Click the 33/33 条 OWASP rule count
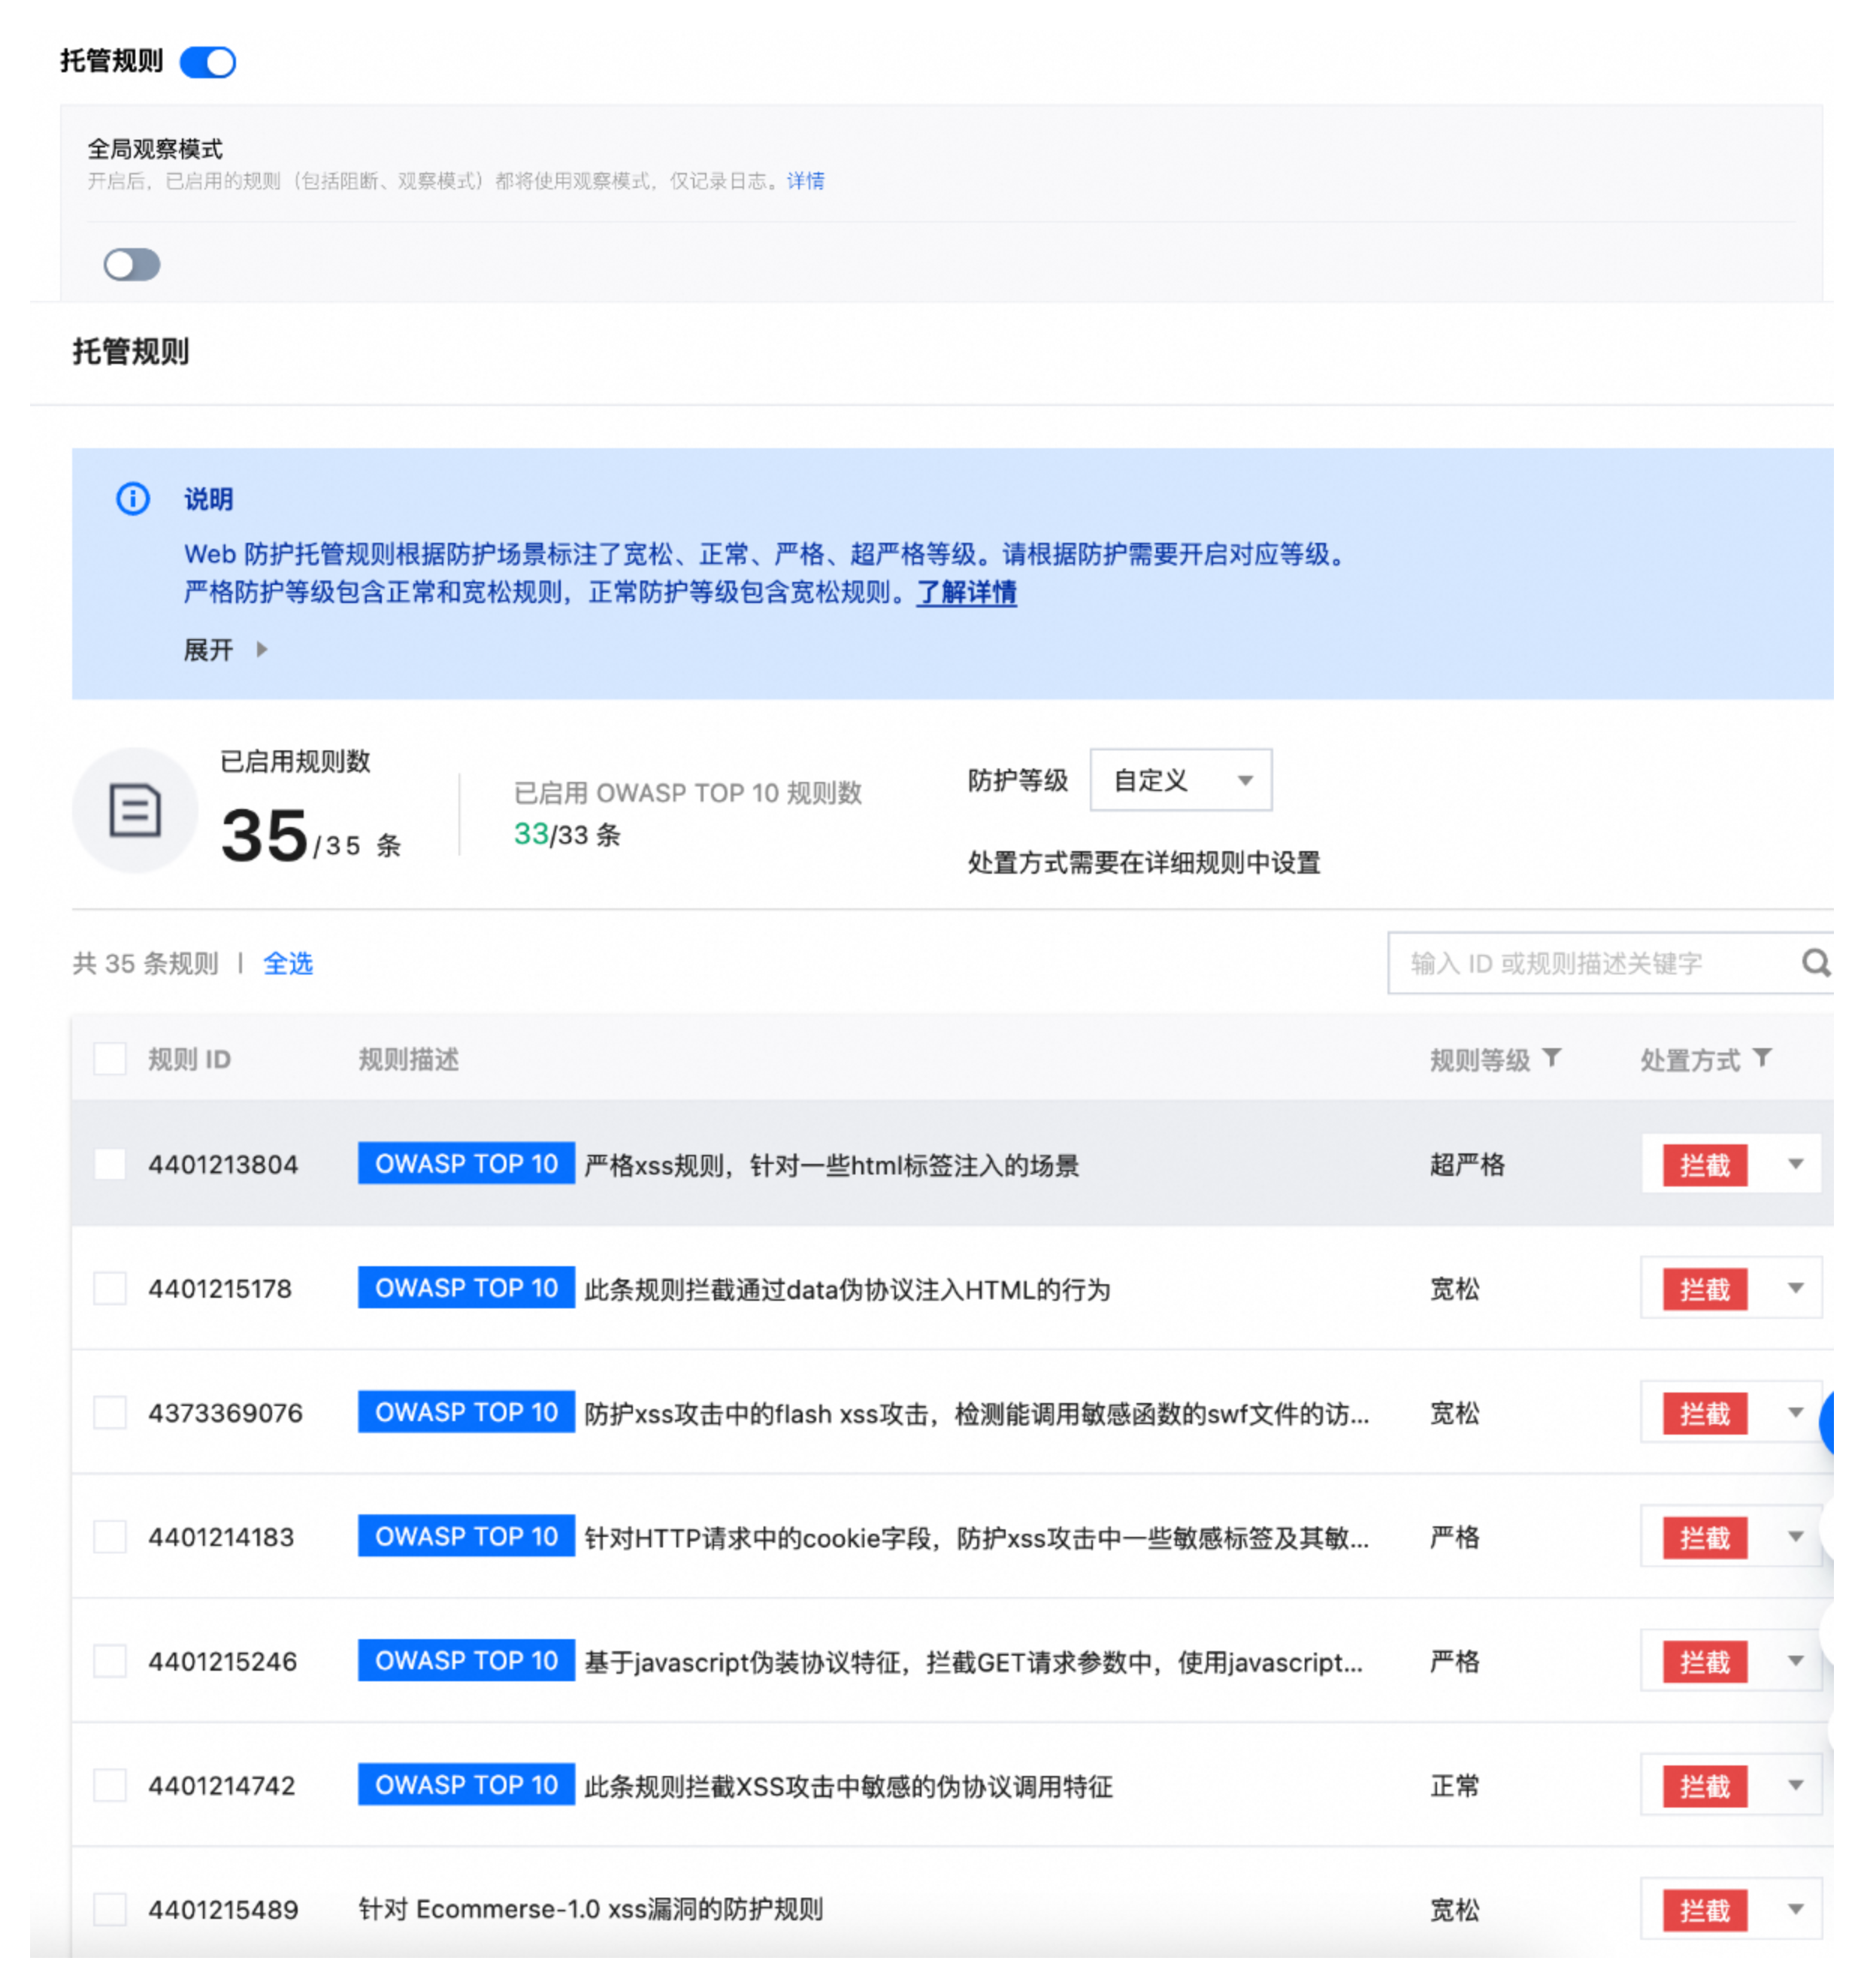The image size is (1864, 1988). click(567, 834)
